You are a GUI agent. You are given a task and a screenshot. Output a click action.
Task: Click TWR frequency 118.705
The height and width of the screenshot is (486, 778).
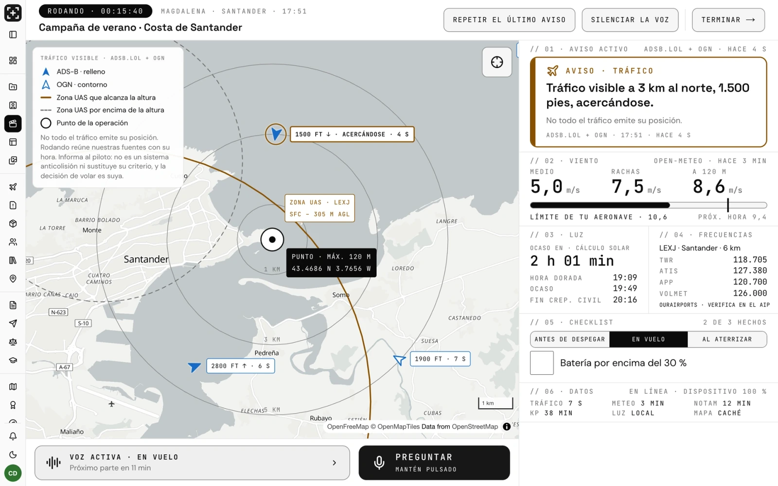pos(750,260)
